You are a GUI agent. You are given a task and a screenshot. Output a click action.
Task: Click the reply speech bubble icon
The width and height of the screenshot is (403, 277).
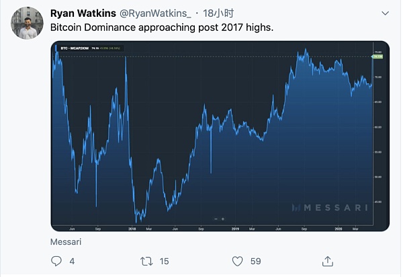coord(56,261)
